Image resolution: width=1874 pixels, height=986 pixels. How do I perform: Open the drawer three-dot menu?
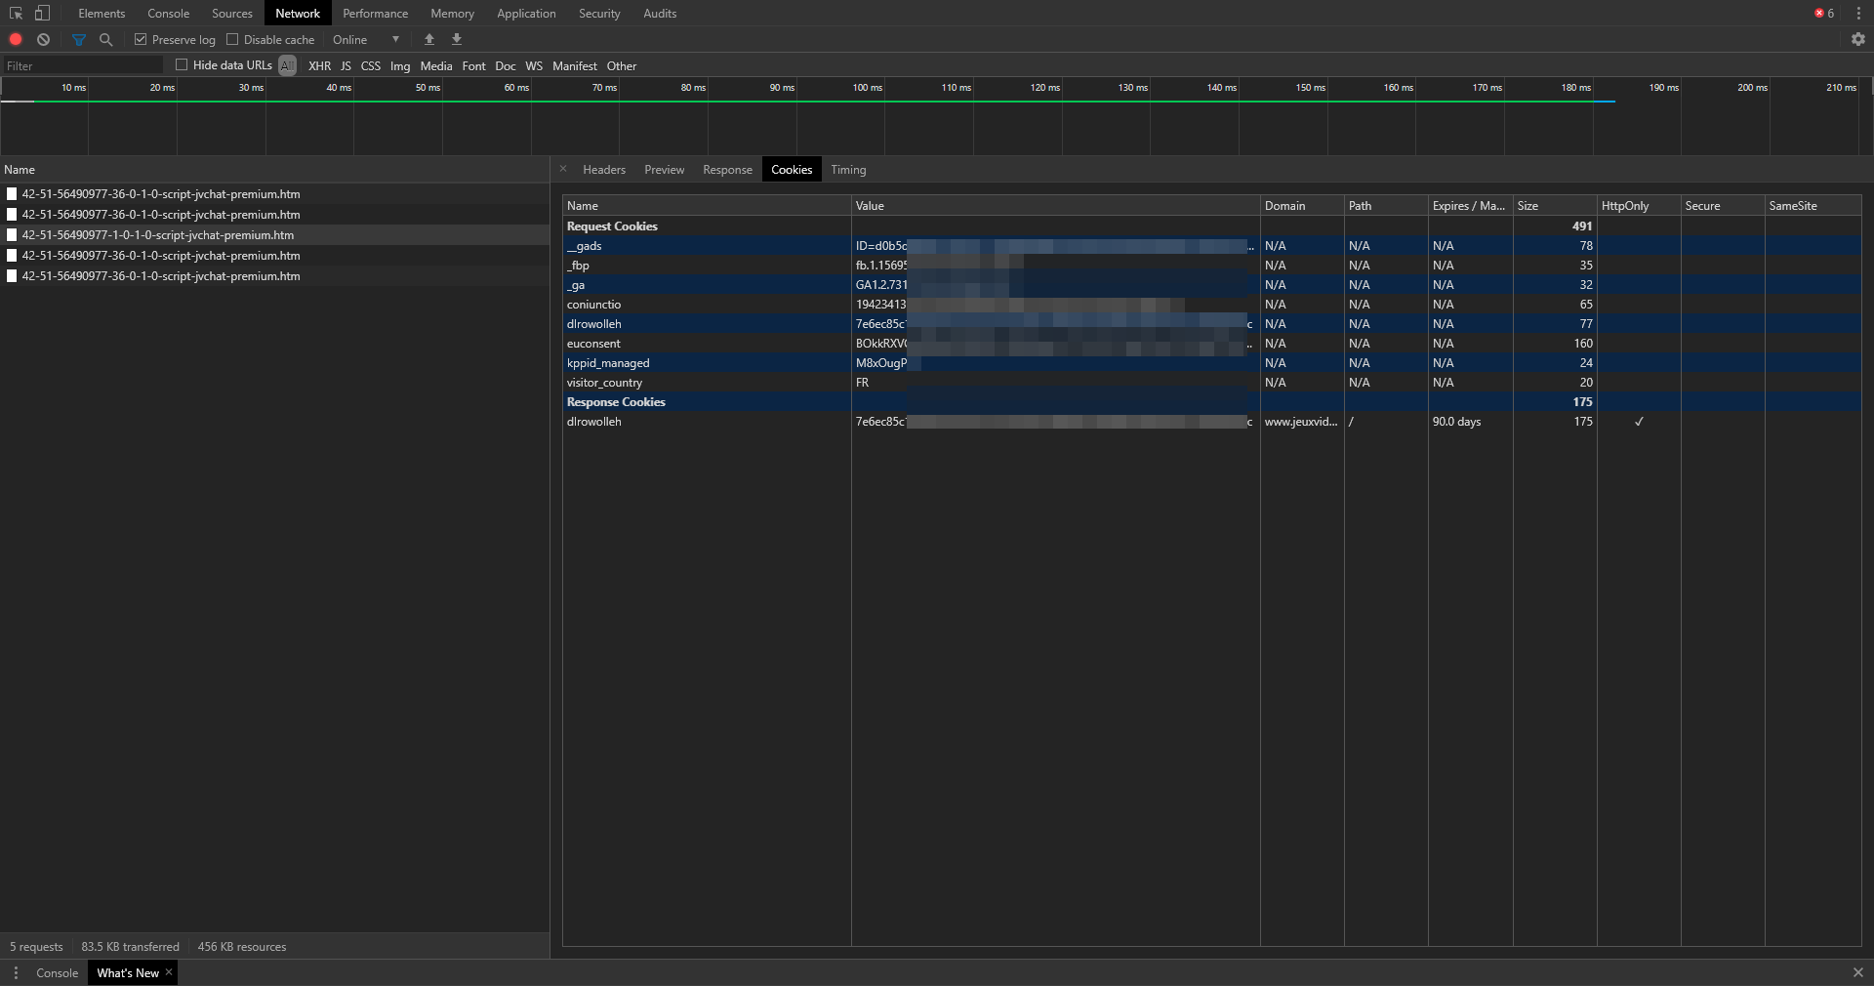(16, 973)
